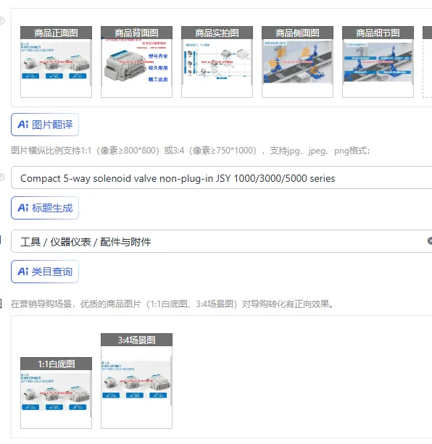This screenshot has height=444, width=432.
Task: Open the 商品实拍图 thumbnail
Action: point(217,62)
